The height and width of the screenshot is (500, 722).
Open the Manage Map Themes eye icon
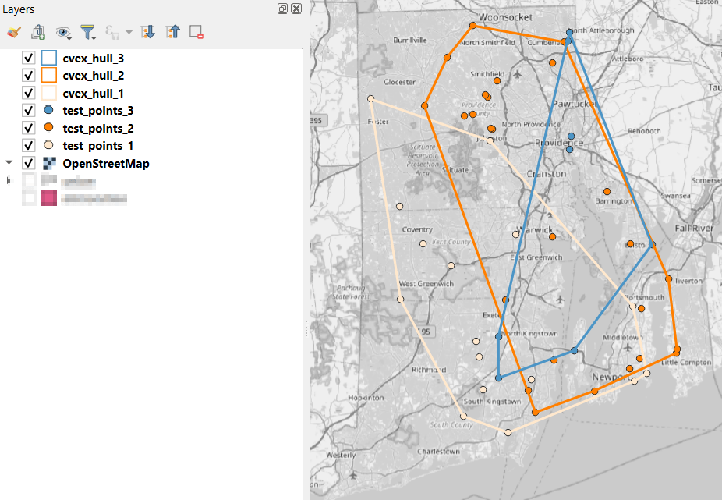(63, 32)
